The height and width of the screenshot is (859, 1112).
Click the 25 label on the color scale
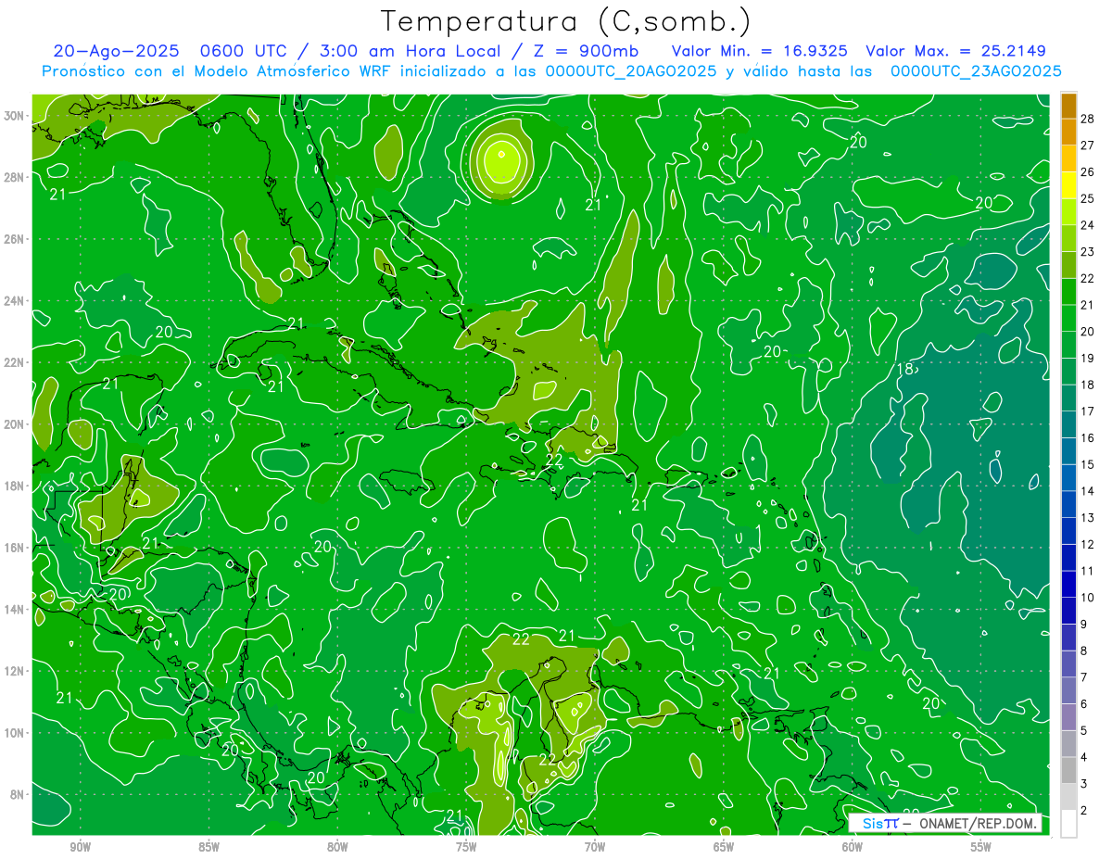click(1088, 198)
